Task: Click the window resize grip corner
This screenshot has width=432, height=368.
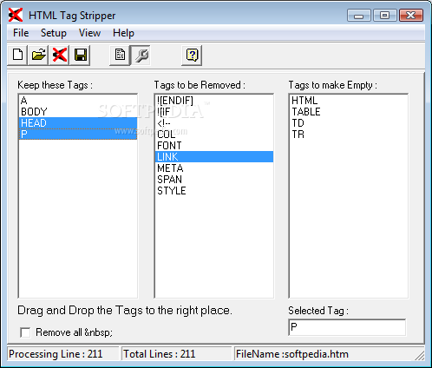Action: pyautogui.click(x=420, y=356)
